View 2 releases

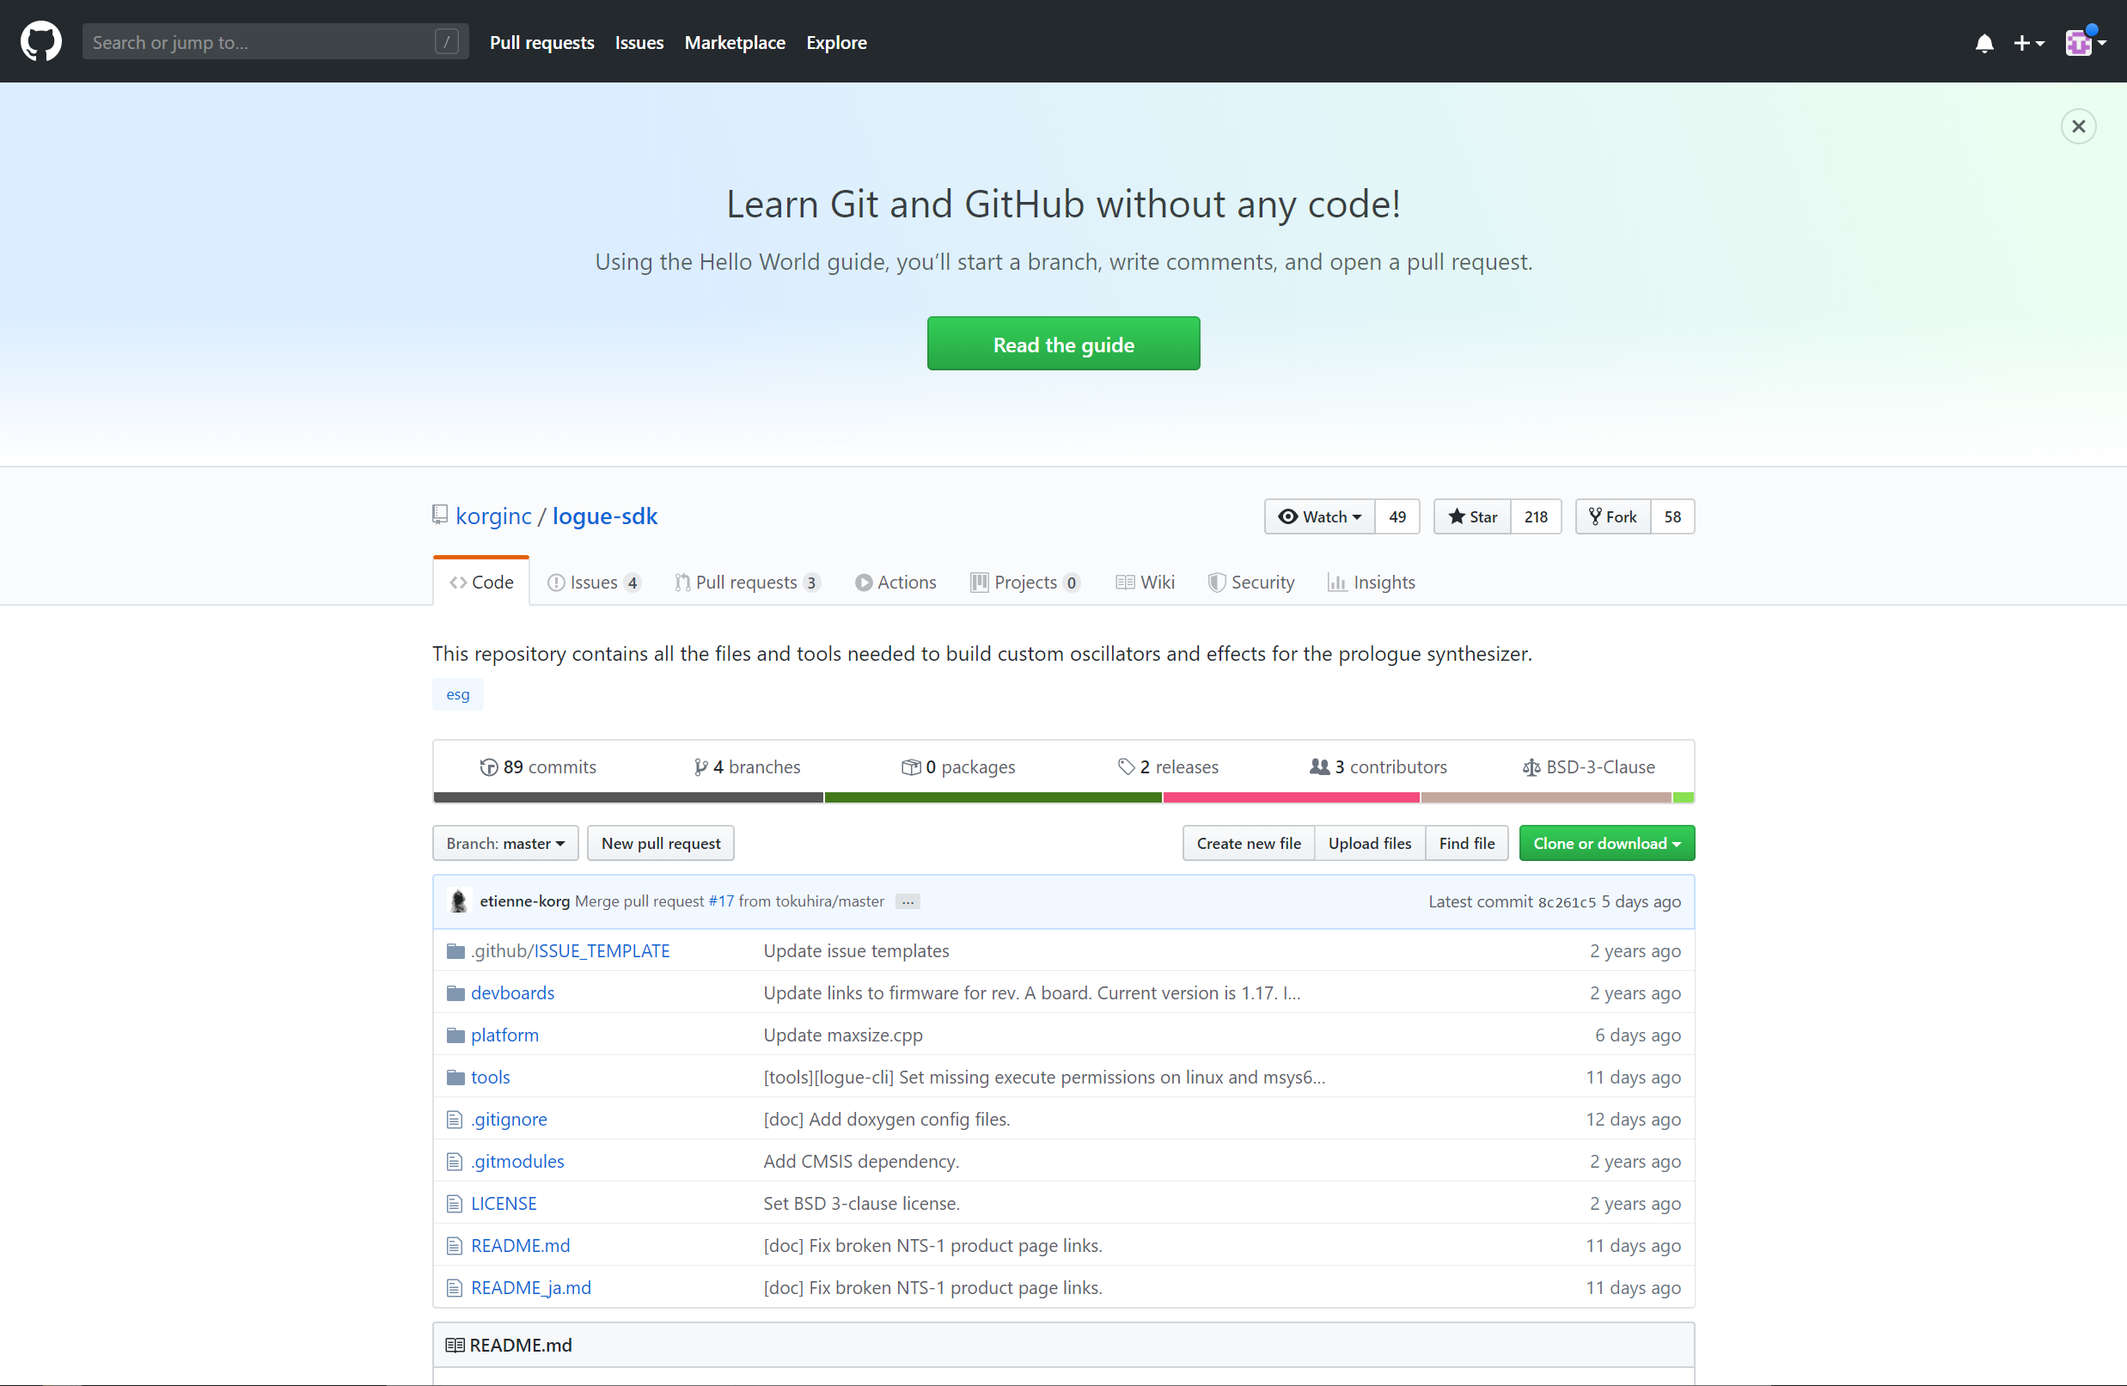(1168, 766)
